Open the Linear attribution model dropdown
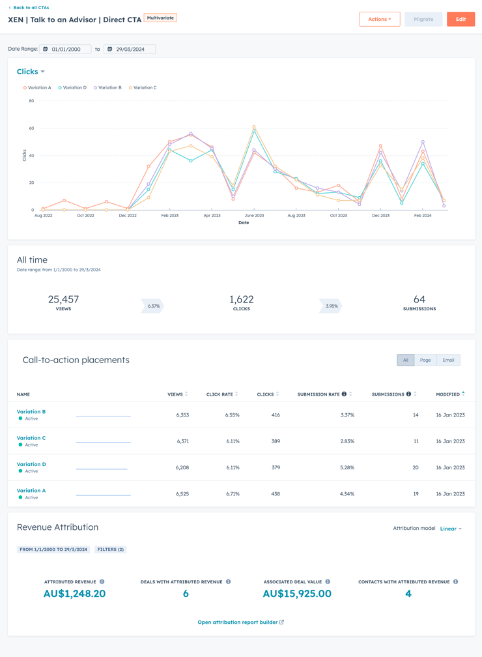This screenshot has width=482, height=657. [x=451, y=529]
